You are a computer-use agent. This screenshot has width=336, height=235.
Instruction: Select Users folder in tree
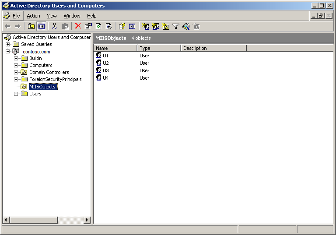[35, 94]
